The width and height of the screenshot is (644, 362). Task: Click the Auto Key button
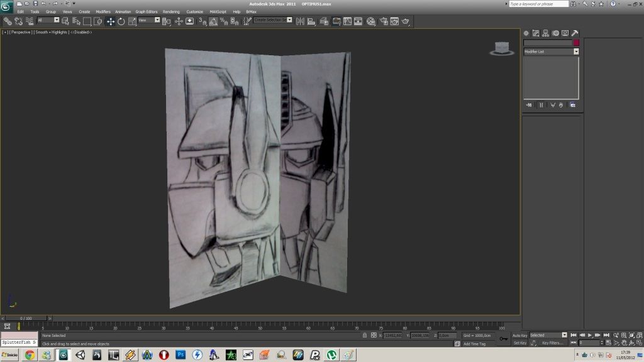[519, 336]
